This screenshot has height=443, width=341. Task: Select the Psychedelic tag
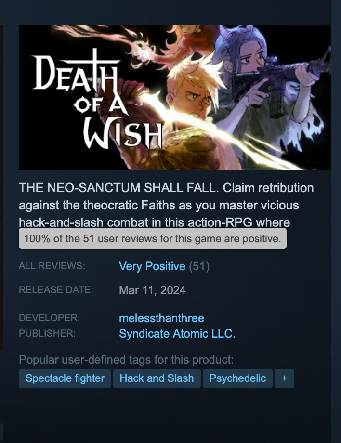(x=237, y=378)
